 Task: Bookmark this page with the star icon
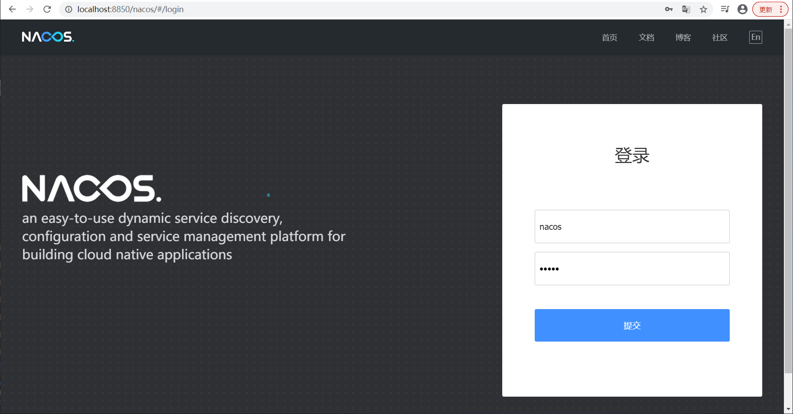[x=703, y=9]
